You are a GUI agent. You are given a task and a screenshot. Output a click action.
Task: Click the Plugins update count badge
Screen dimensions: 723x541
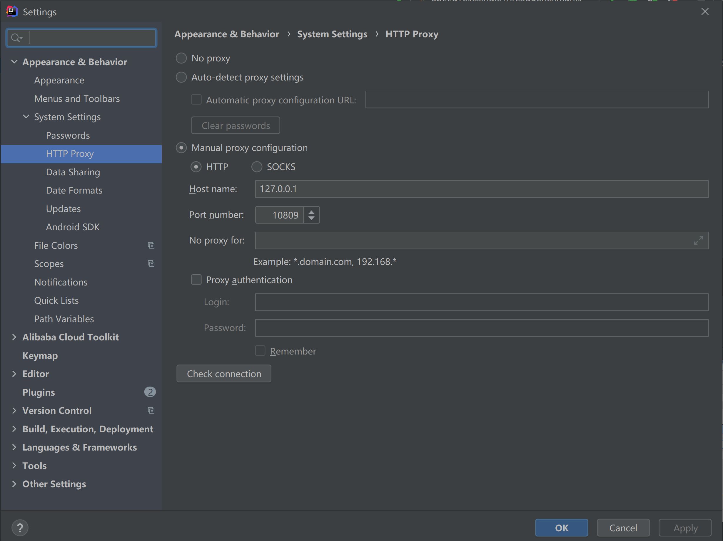[x=150, y=392]
